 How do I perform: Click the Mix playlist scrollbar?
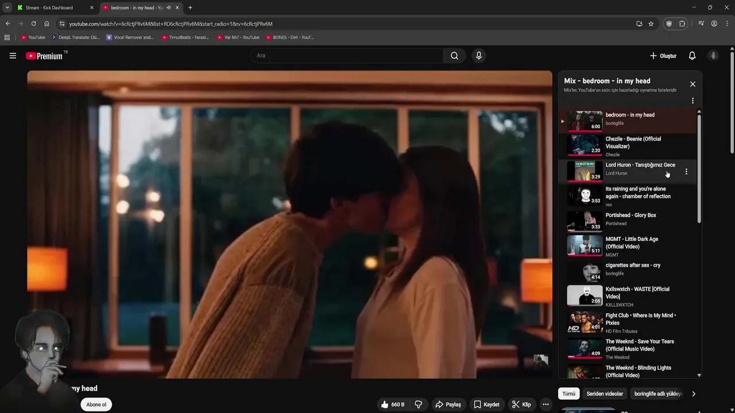coord(699,169)
